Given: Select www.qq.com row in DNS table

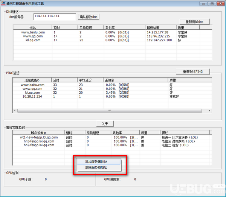Looking at the screenshot, I should 112,36.
